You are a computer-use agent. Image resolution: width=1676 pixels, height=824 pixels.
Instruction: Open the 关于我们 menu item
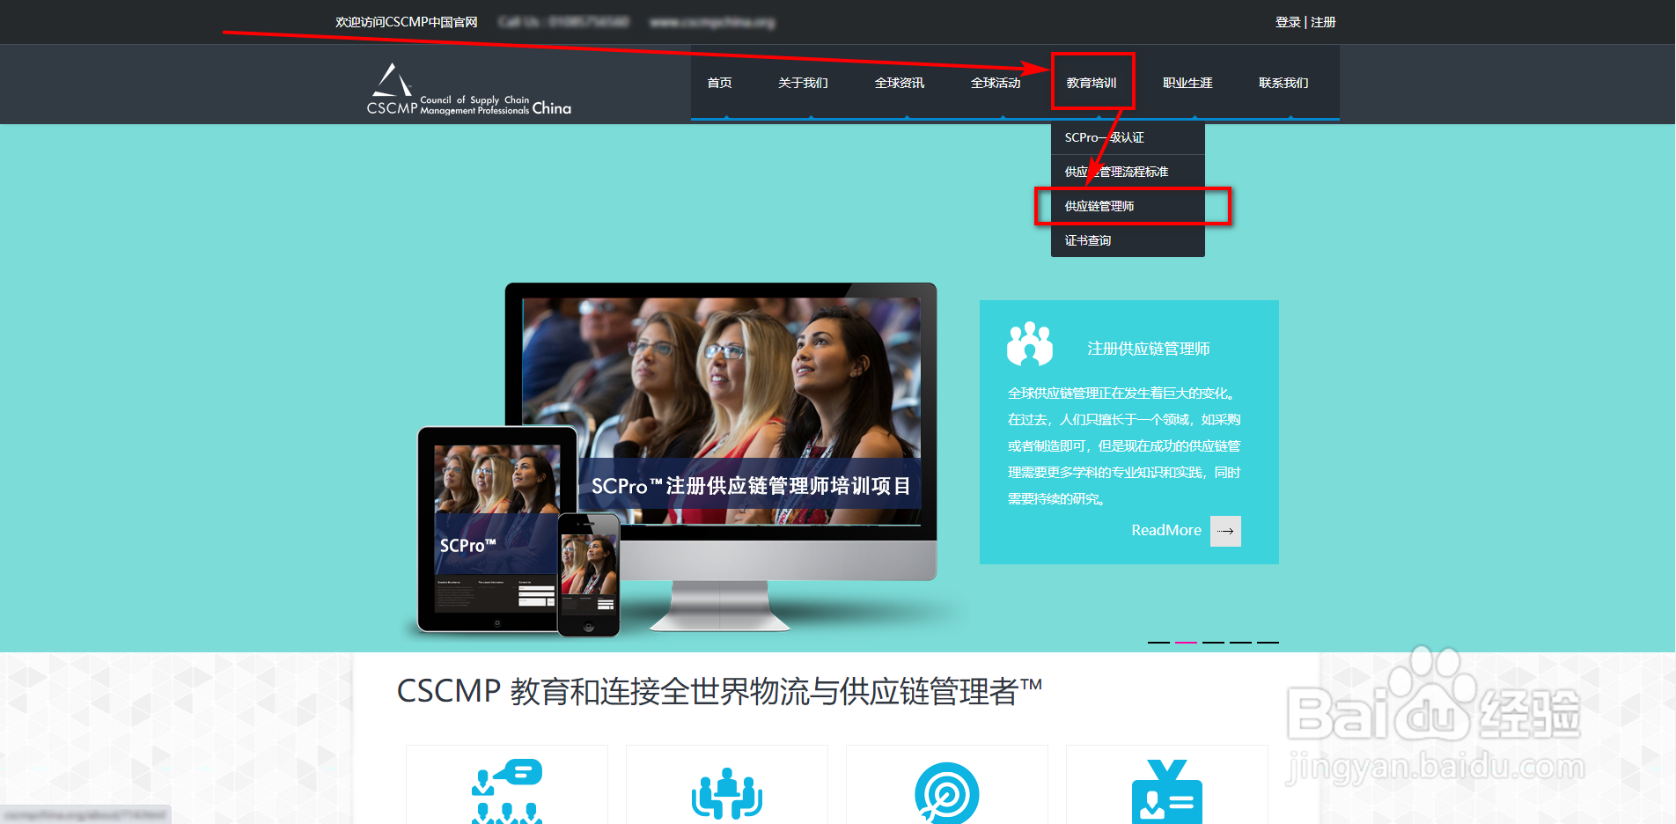click(x=803, y=83)
